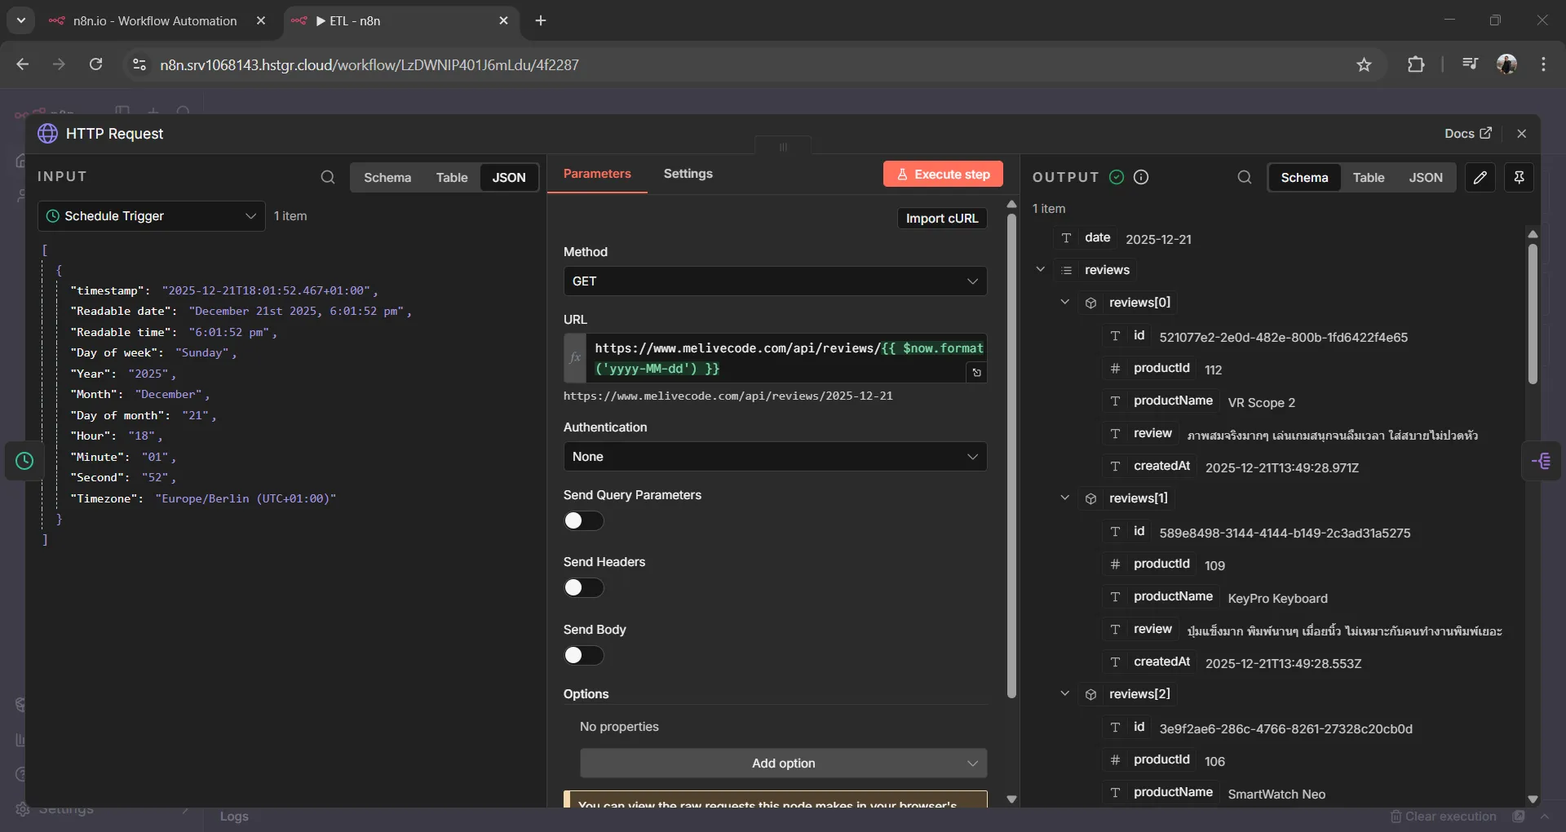Toggle the Send Body switch
The width and height of the screenshot is (1566, 832).
(x=583, y=655)
